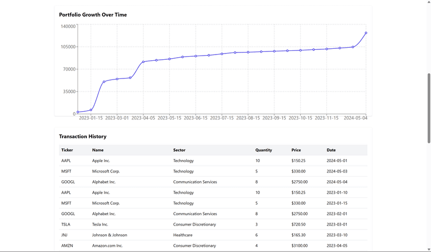Image resolution: width=431 pixels, height=252 pixels.
Task: Click the 2024-05-04 date cell in table
Action: pos(337,182)
